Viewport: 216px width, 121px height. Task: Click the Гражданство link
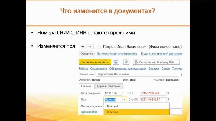(x=89, y=112)
